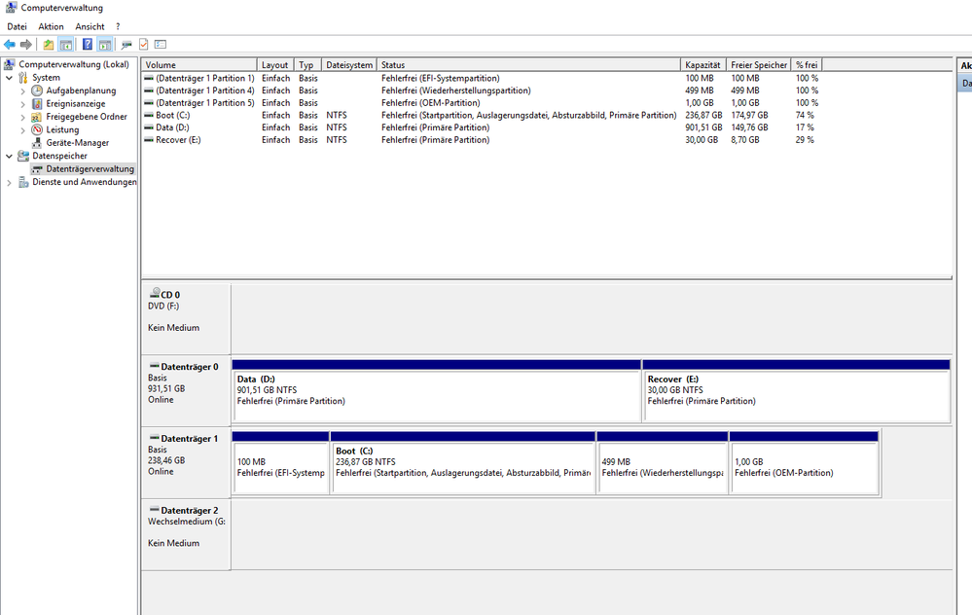
Task: Sort list by Kapazität column header
Action: click(x=703, y=65)
